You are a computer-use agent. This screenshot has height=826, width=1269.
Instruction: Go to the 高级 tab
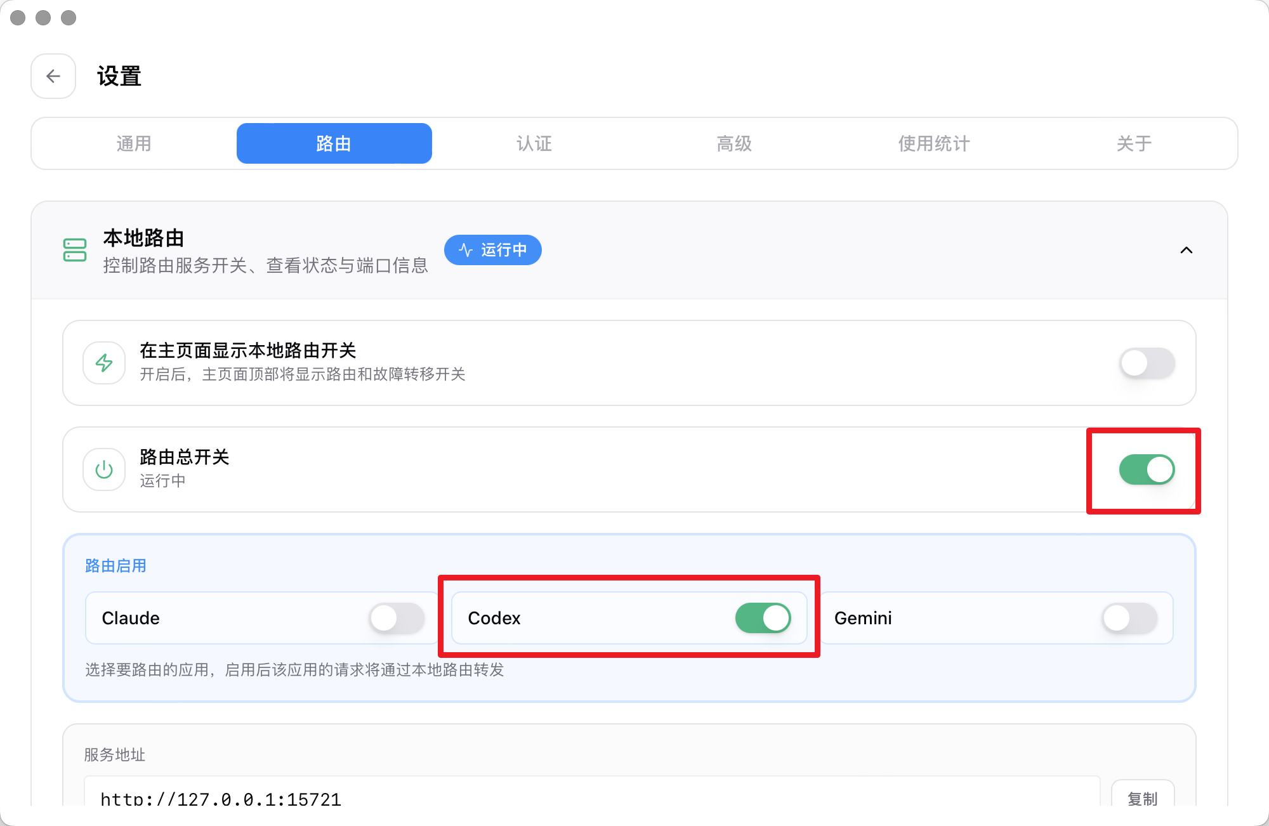pos(734,143)
